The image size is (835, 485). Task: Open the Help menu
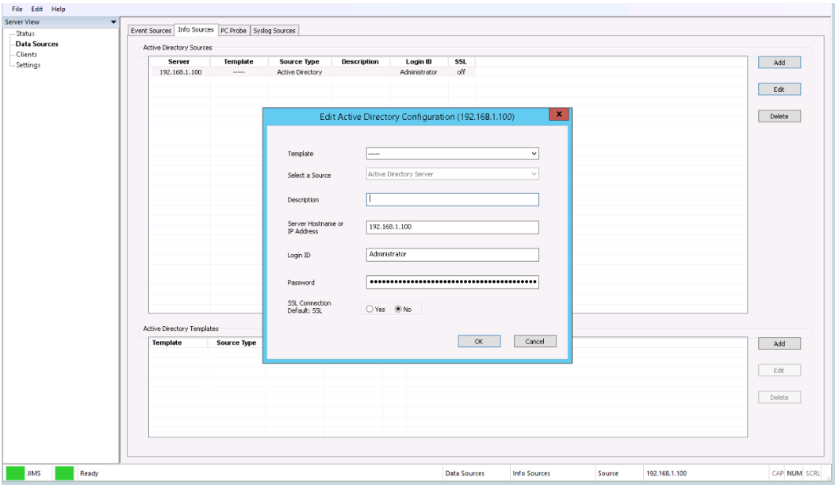click(x=59, y=9)
